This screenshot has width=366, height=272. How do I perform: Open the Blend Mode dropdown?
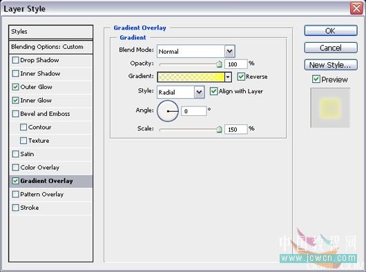coord(230,51)
